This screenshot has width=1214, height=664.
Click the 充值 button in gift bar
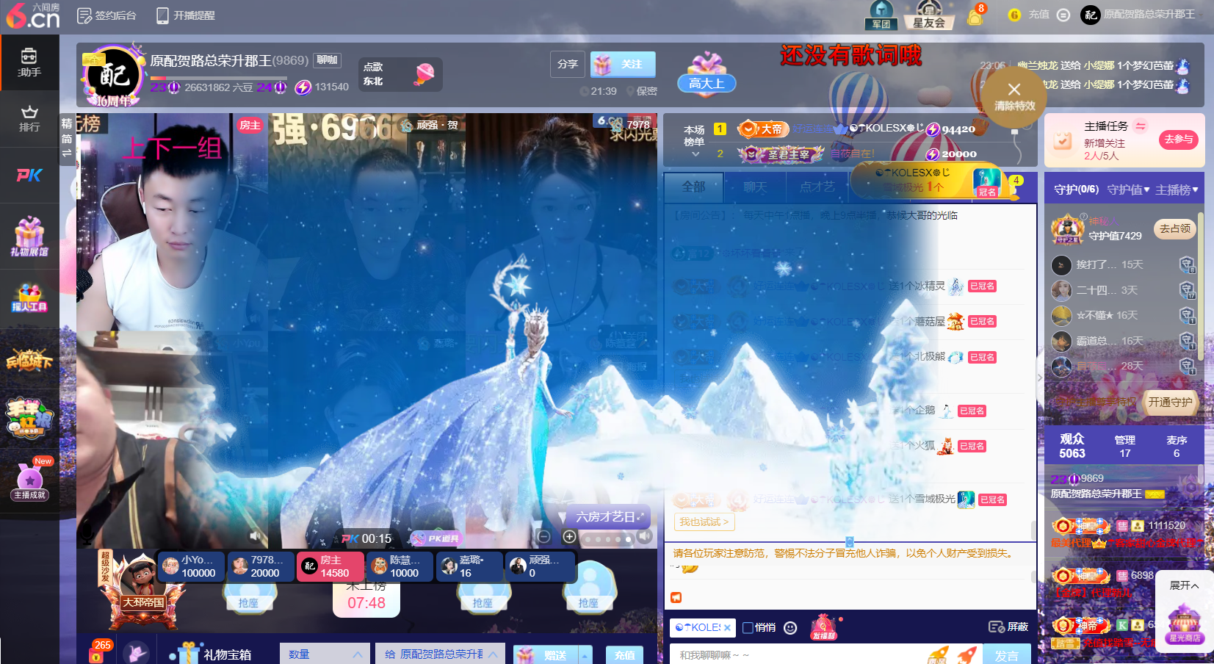pyautogui.click(x=625, y=654)
